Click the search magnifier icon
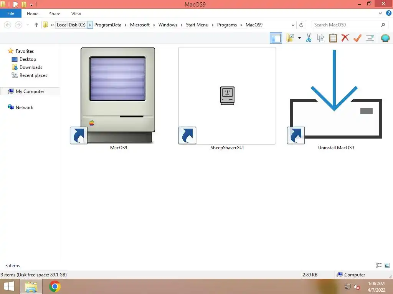 pyautogui.click(x=383, y=25)
